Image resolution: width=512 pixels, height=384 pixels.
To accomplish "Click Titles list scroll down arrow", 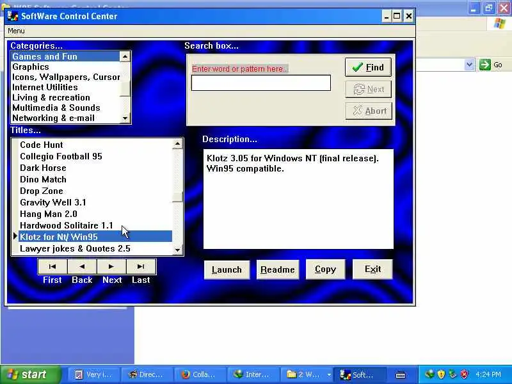I will tap(177, 250).
